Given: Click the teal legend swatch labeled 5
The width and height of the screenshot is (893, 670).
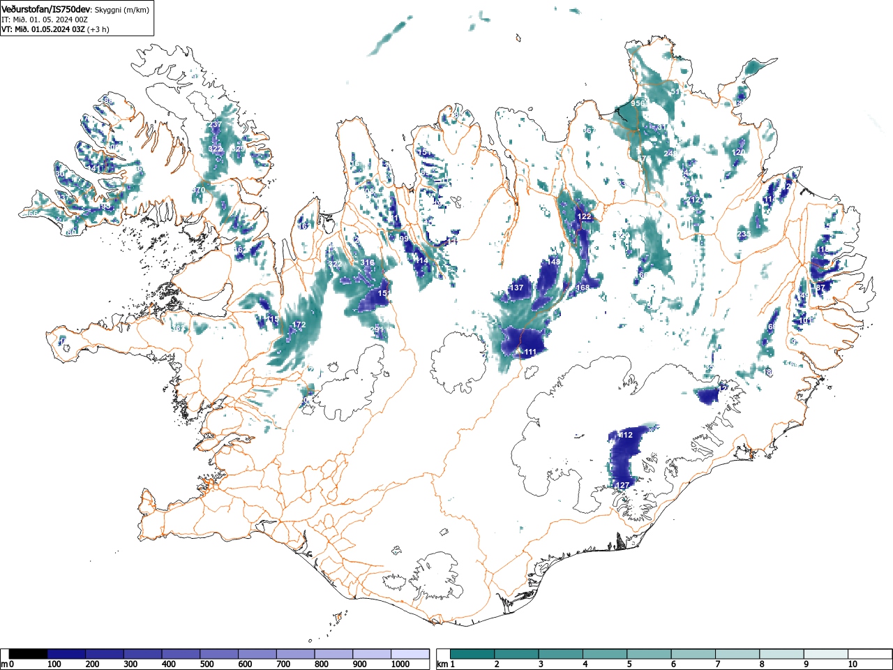Looking at the screenshot, I should (650, 654).
